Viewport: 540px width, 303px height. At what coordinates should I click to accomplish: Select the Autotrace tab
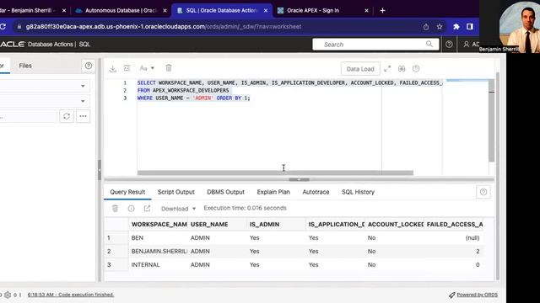(x=316, y=192)
